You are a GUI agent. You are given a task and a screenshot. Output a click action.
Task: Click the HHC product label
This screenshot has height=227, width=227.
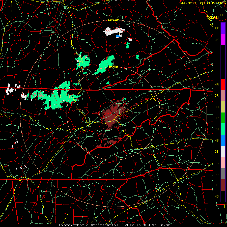click(221, 15)
